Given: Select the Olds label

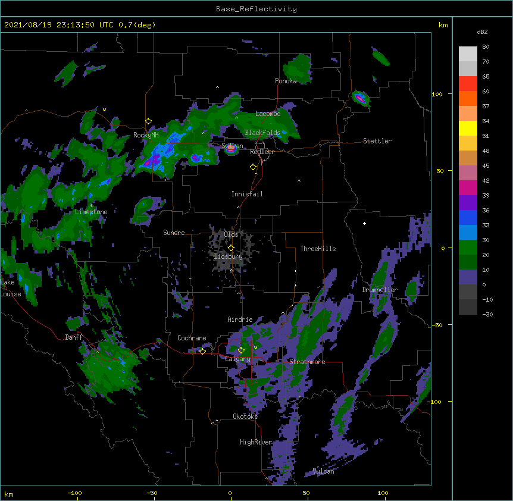Looking at the screenshot, I should tap(231, 234).
